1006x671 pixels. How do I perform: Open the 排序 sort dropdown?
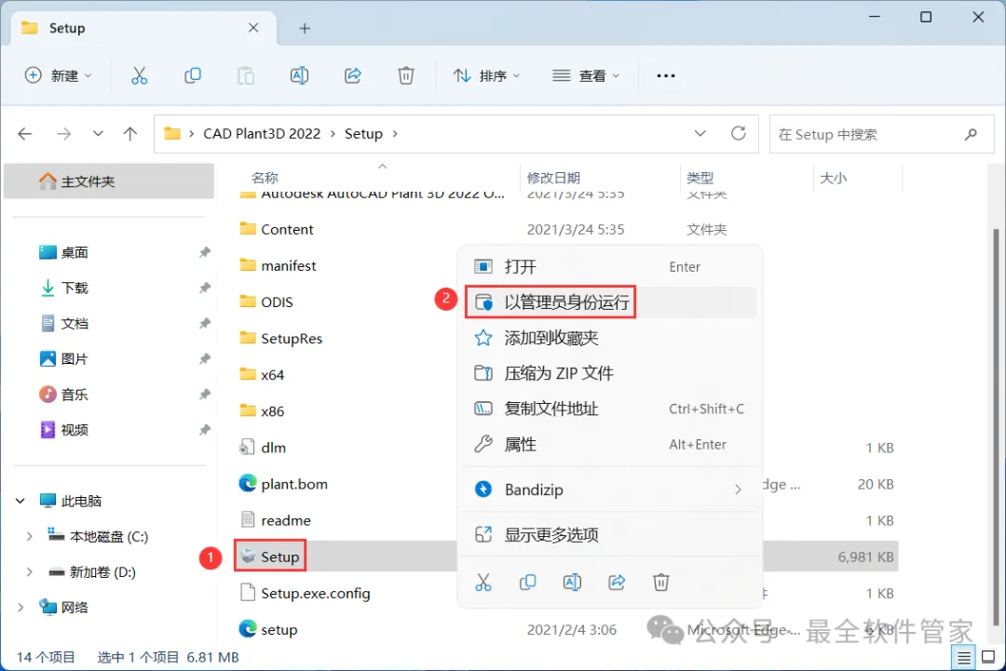pos(486,75)
